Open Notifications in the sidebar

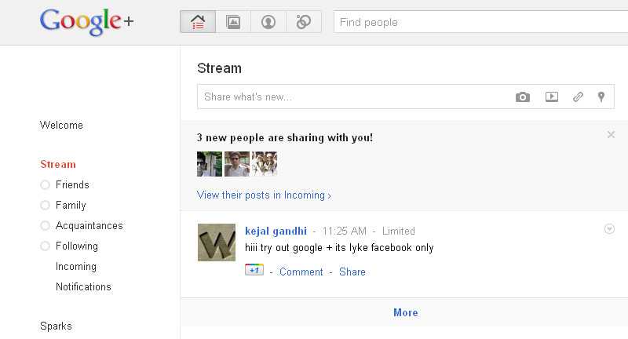coord(83,287)
